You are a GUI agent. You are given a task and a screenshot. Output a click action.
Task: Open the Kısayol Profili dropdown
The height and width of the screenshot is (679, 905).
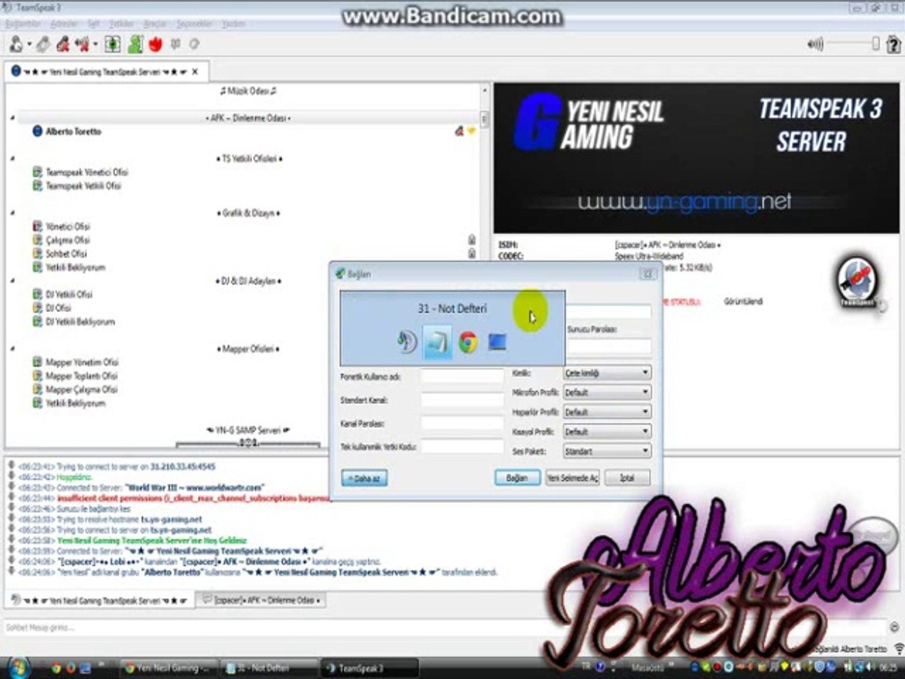[606, 431]
